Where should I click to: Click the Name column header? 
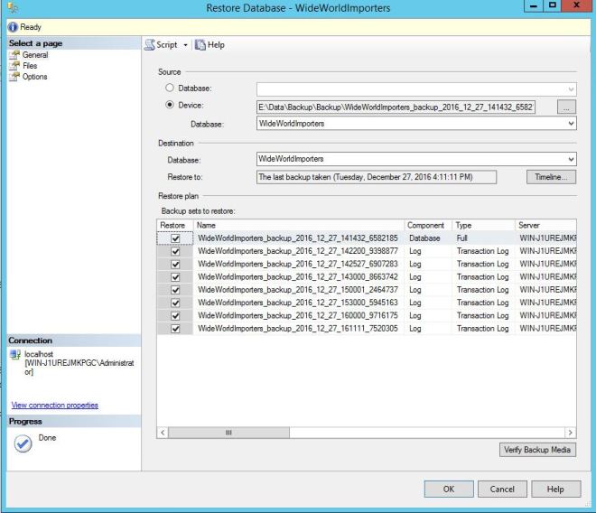299,225
